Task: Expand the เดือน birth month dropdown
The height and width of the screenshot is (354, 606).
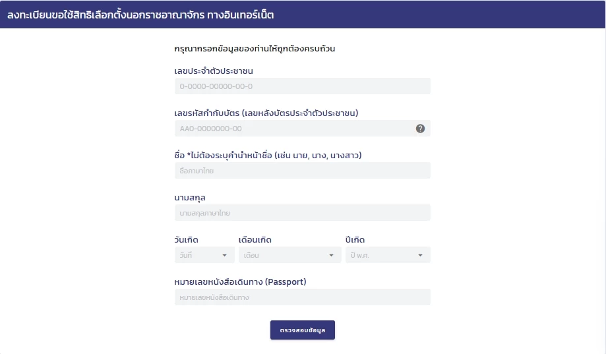Action: tap(290, 255)
